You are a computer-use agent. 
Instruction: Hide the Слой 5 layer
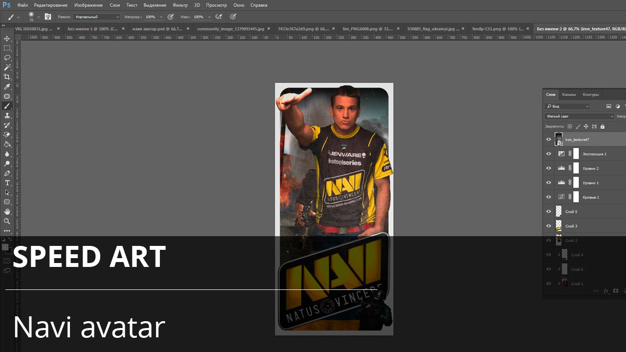[548, 212]
